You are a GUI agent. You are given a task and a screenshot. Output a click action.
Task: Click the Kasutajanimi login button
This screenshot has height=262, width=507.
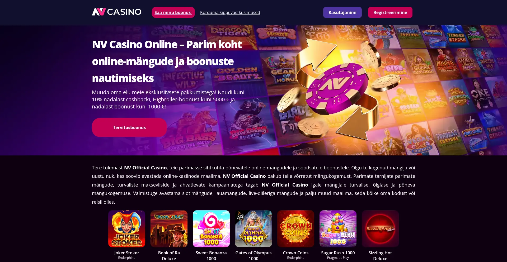click(x=342, y=12)
